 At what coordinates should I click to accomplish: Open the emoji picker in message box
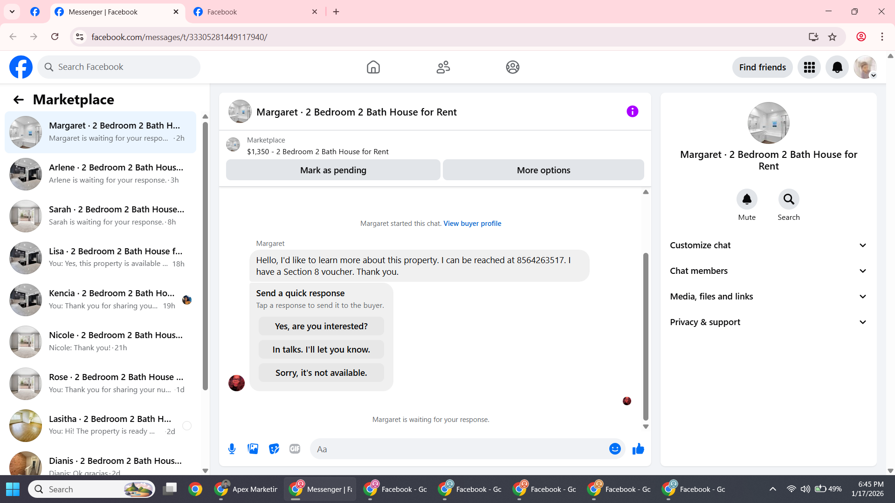[615, 449]
